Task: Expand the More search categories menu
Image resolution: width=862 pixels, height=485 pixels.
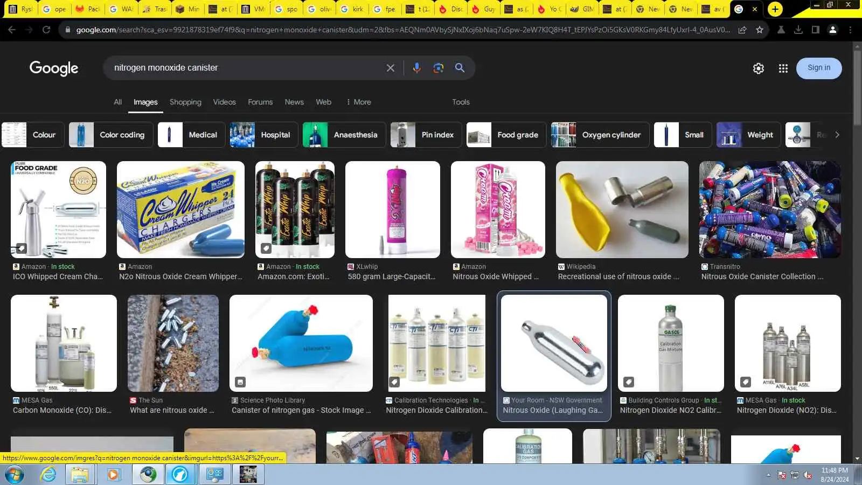Action: point(359,102)
